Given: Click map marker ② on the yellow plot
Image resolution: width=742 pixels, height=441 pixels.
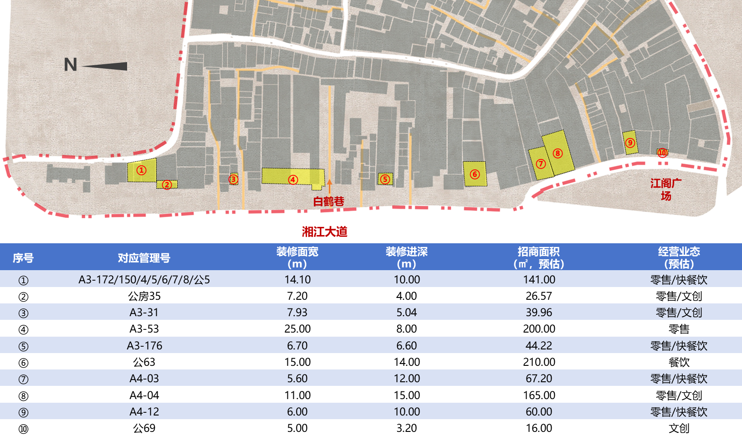Looking at the screenshot, I should pyautogui.click(x=167, y=185).
